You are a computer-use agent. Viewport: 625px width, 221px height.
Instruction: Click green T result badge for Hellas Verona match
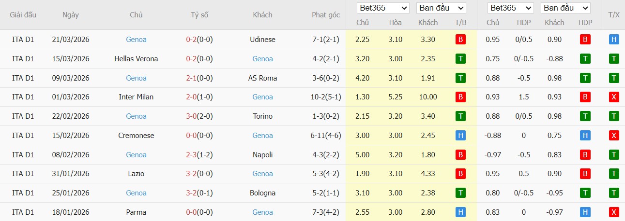click(x=460, y=59)
